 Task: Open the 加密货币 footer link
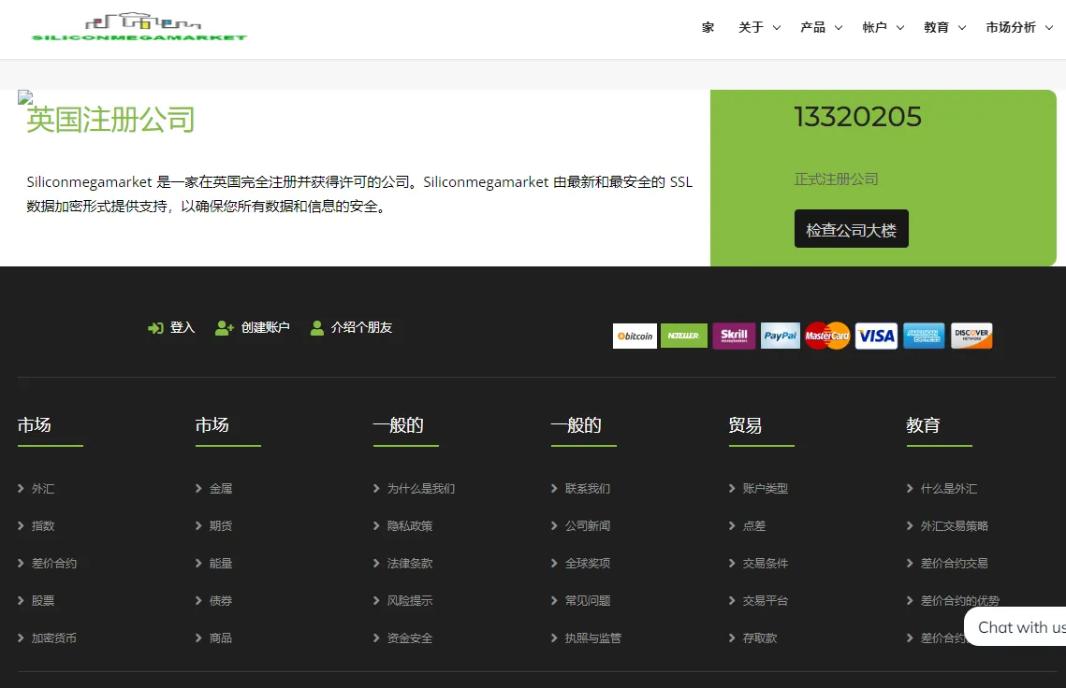click(53, 638)
